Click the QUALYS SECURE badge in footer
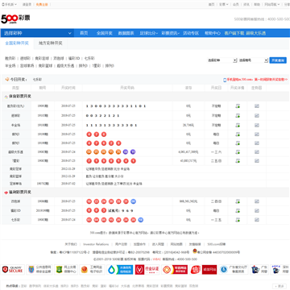The image size is (290, 290). tap(13, 270)
